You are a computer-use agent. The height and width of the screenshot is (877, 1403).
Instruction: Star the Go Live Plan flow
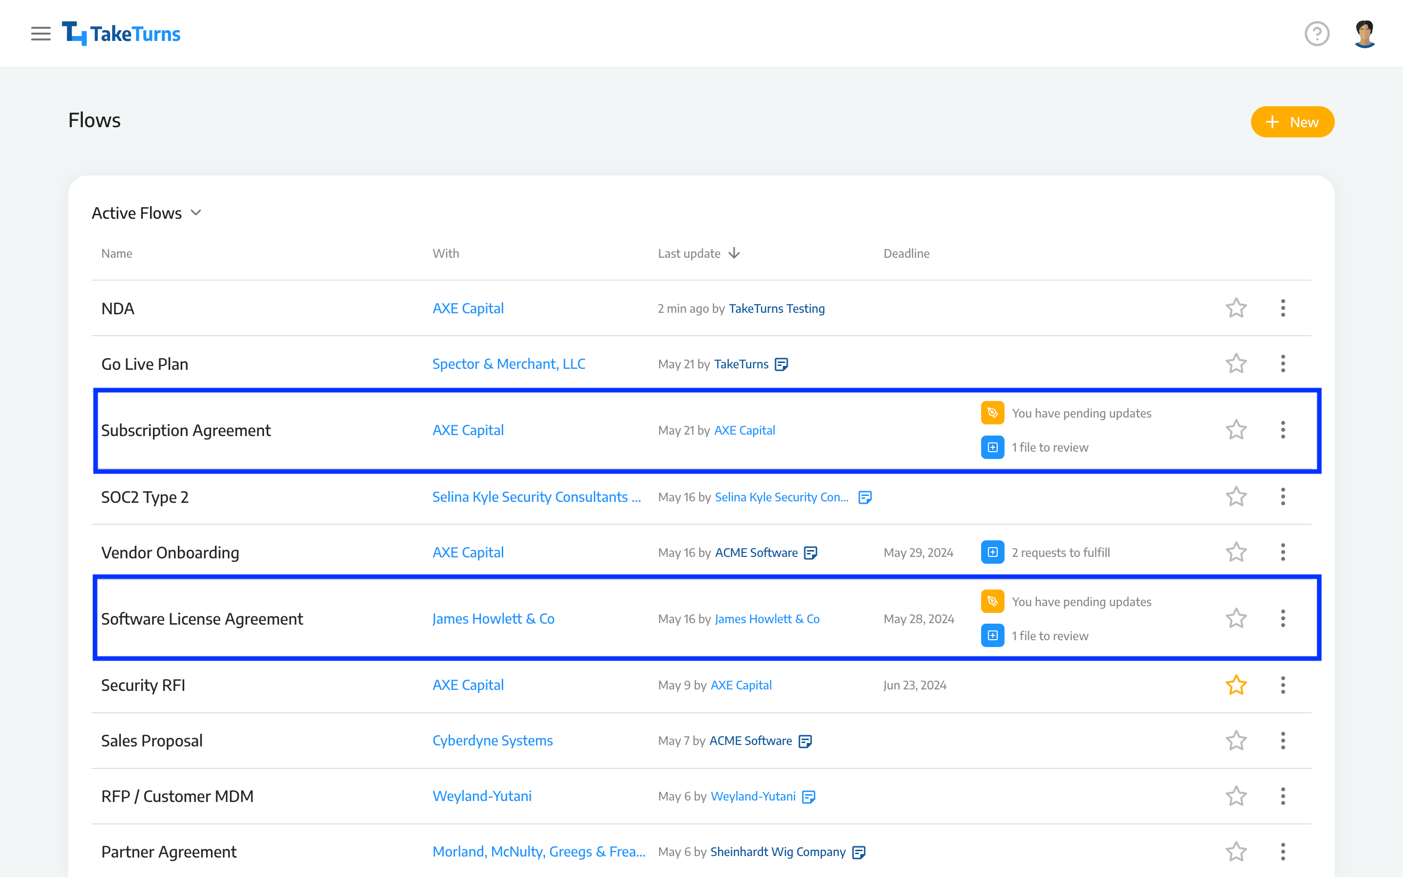[x=1236, y=363]
